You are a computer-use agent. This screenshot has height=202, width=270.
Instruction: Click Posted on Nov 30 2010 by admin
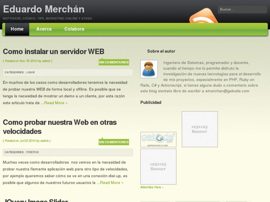point(27,61)
